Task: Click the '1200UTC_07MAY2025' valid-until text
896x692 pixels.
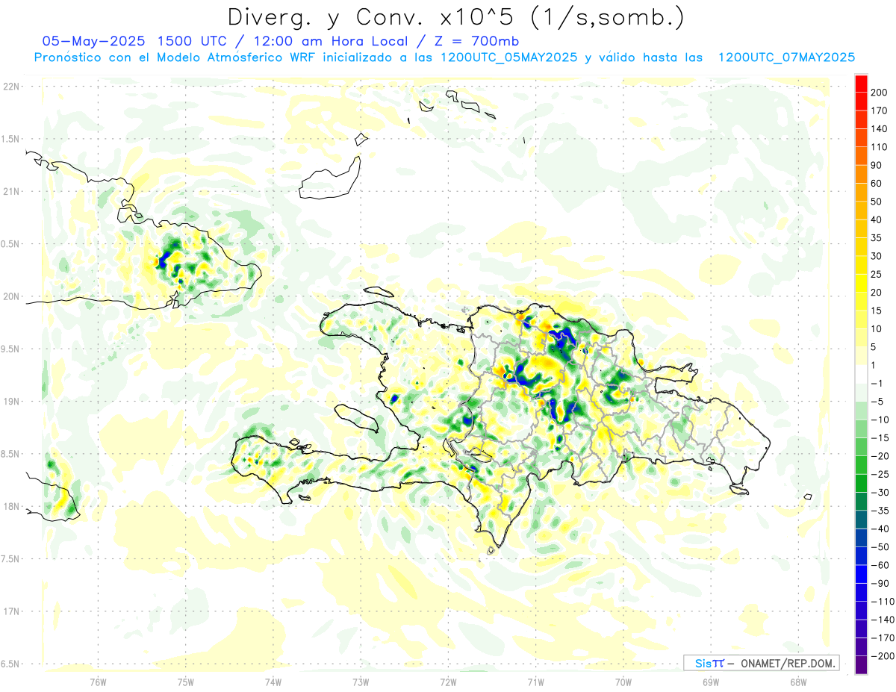Action: pos(786,57)
